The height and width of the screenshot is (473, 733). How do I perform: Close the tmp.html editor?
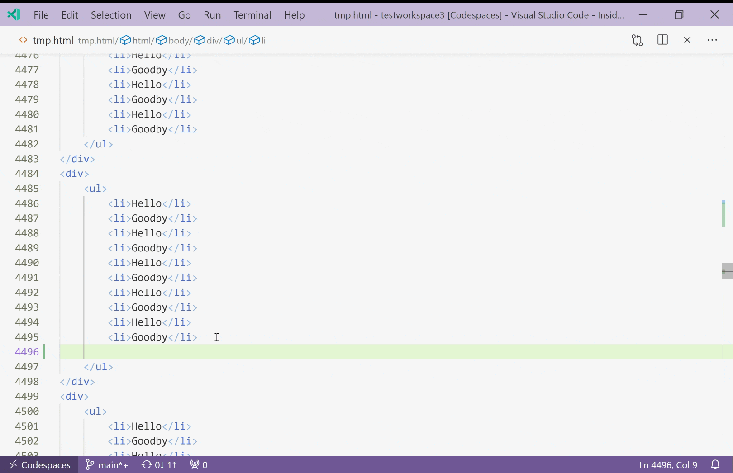[x=687, y=40]
